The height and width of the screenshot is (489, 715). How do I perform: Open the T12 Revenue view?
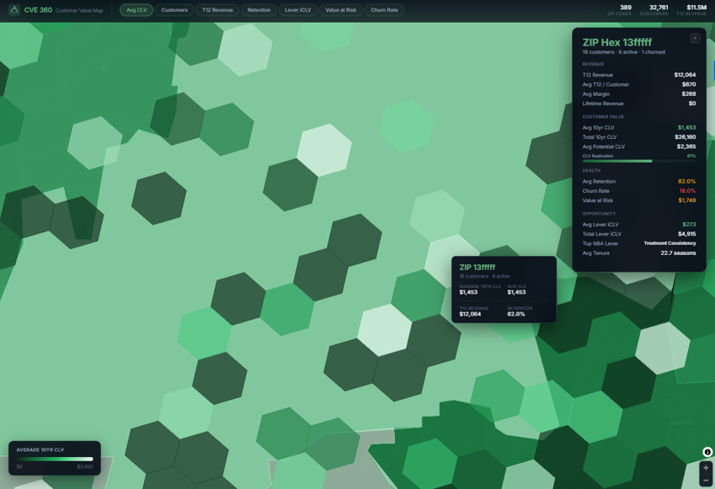point(217,11)
